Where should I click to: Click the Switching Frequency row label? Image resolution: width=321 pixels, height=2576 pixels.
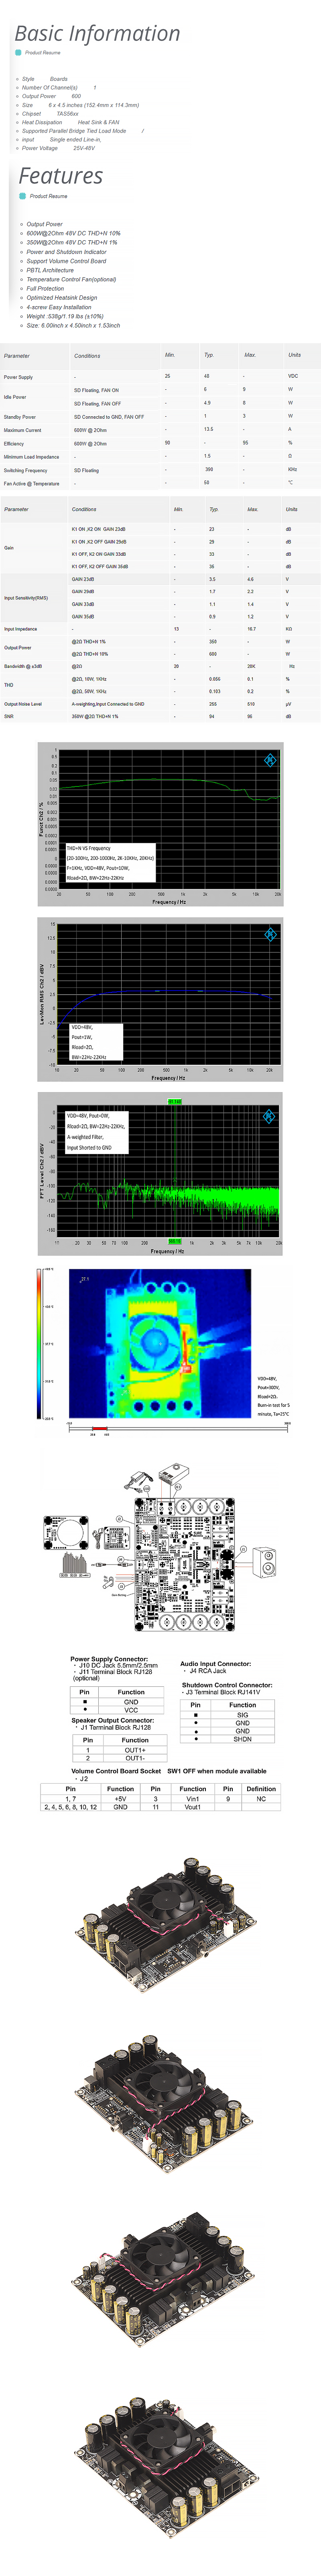tap(26, 470)
